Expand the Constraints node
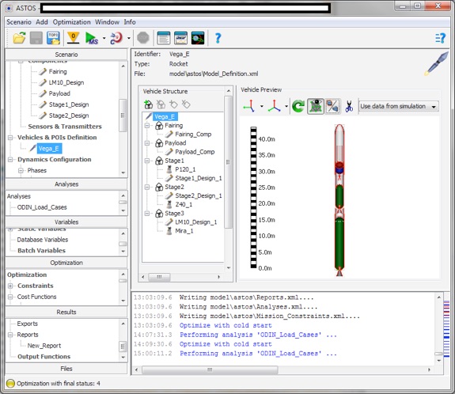Screen dimensions: 455x394 point(10,286)
